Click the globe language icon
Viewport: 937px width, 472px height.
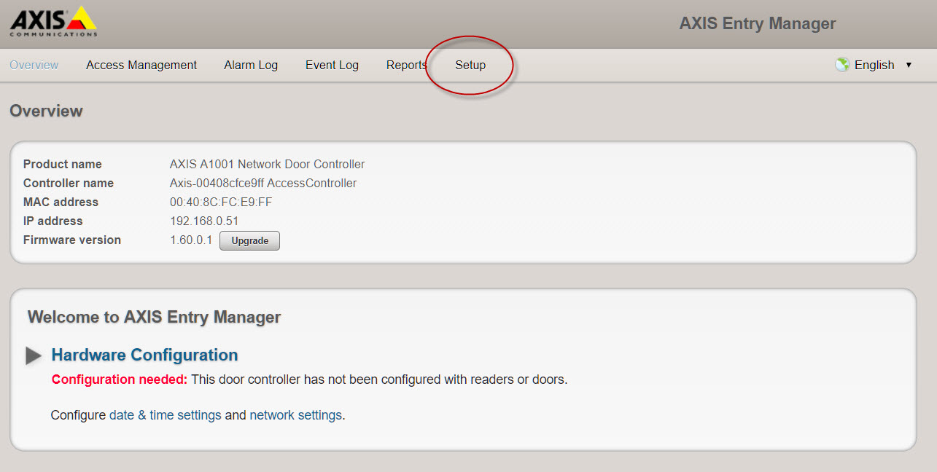pos(842,65)
